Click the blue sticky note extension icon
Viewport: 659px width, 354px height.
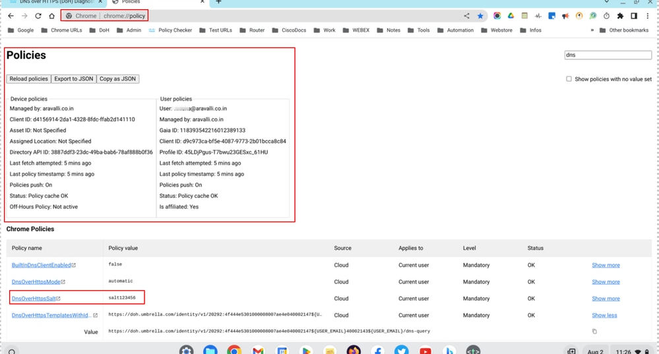(x=552, y=16)
